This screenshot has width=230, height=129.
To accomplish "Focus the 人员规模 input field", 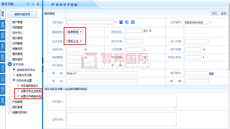I will pyautogui.click(x=134, y=50).
